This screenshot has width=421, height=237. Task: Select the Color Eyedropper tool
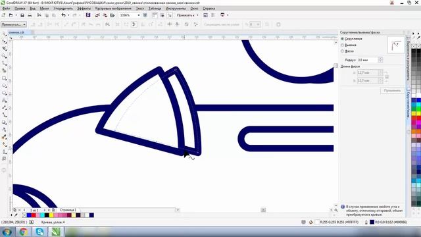point(4,137)
